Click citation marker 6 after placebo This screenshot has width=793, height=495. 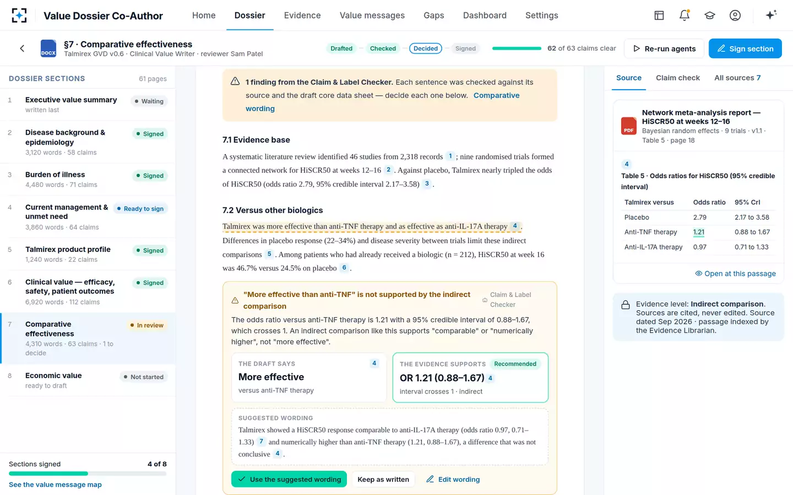coord(344,268)
